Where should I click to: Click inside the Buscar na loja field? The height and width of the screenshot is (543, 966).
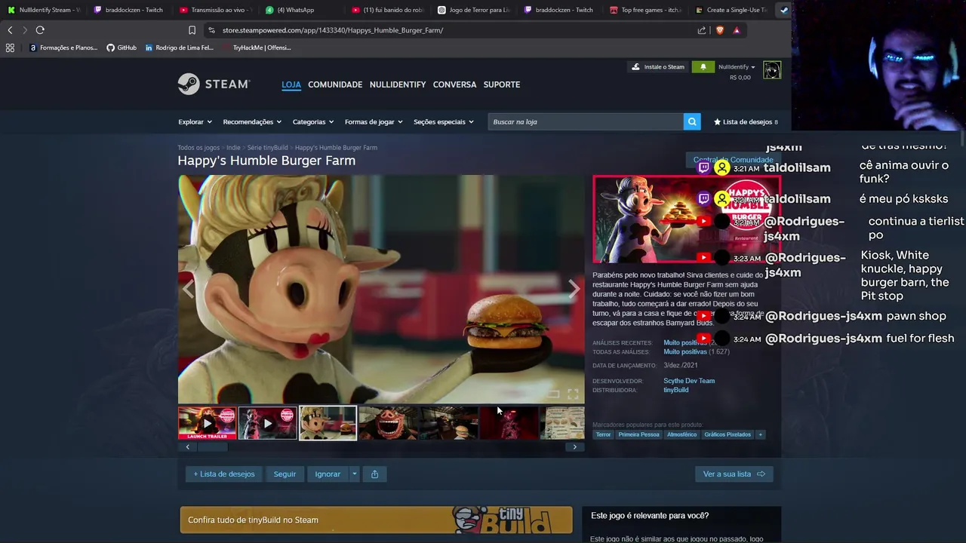point(585,121)
